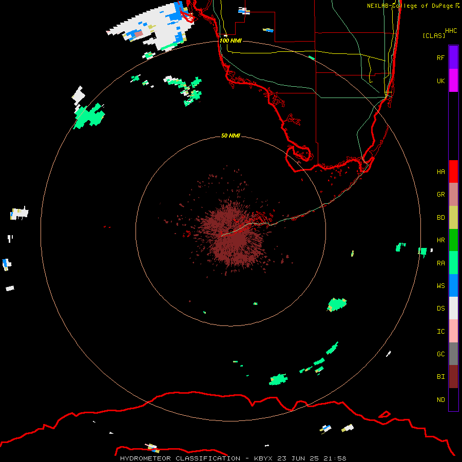Screen dimensions: 462x462
Task: Click the UK legend label text
Action: 440,81
